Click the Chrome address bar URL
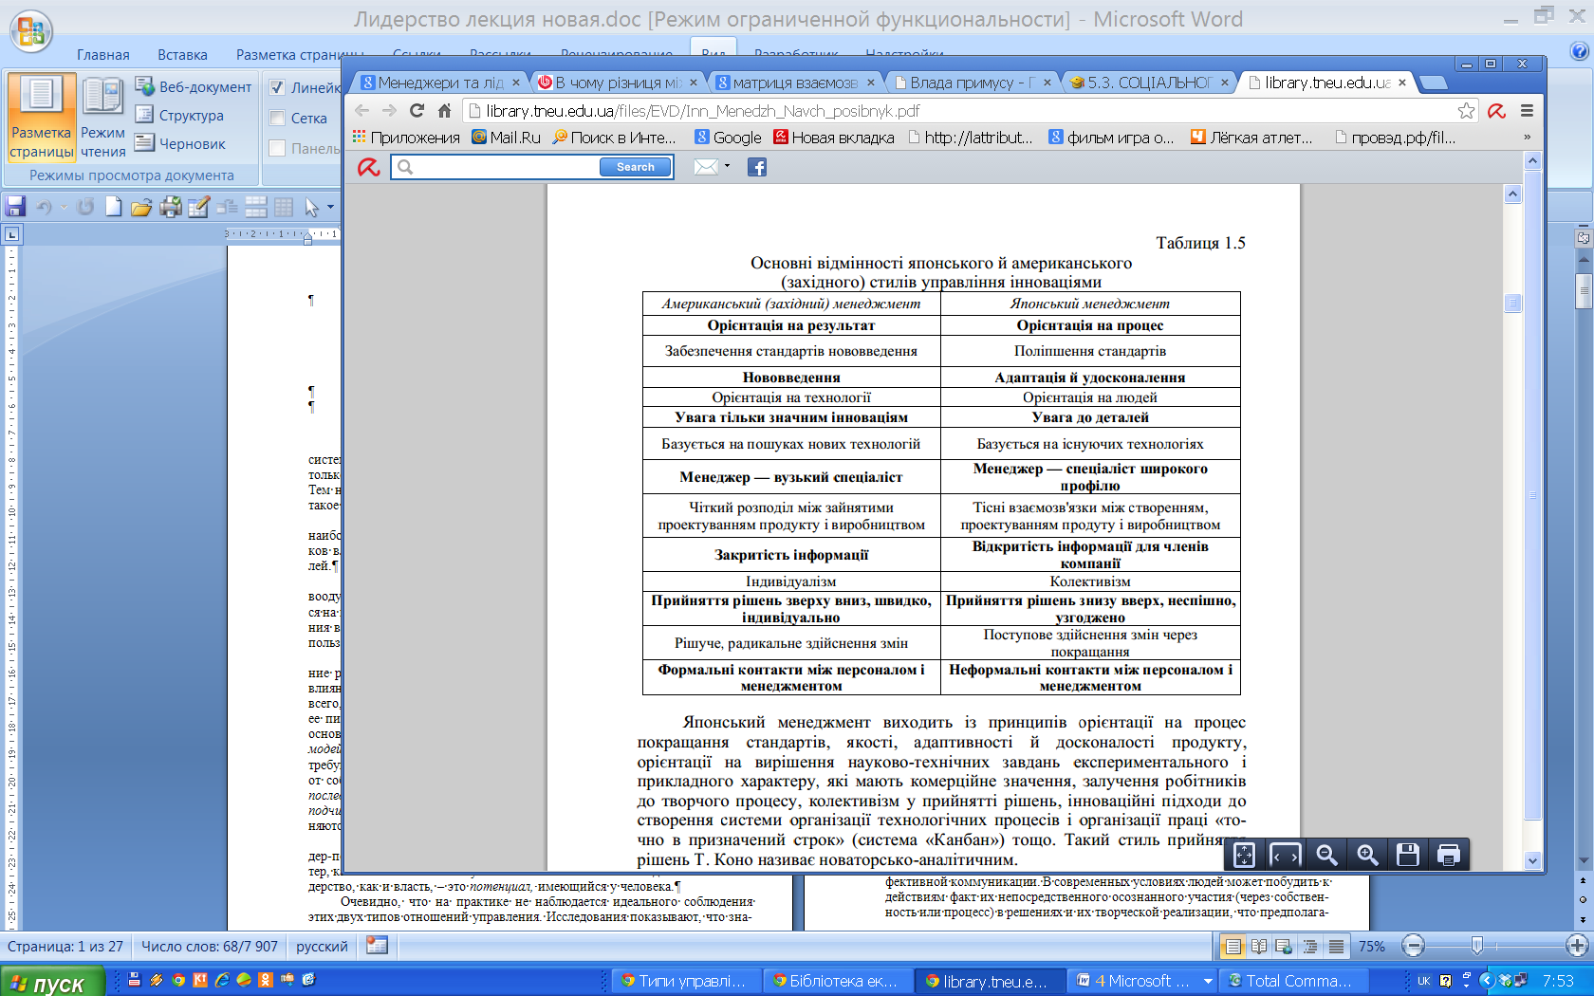 tap(703, 111)
